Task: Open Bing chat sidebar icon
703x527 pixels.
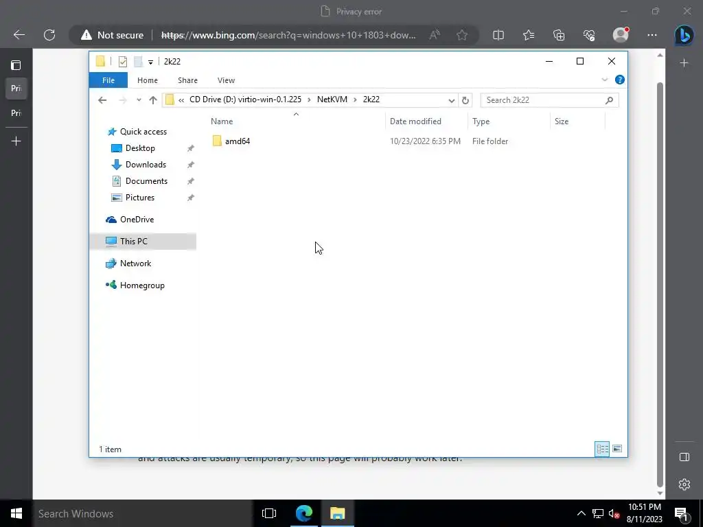Action: pos(684,34)
